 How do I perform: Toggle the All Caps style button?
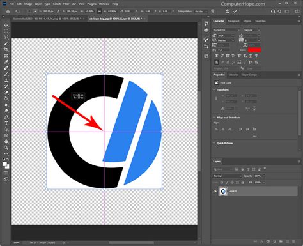pos(228,56)
